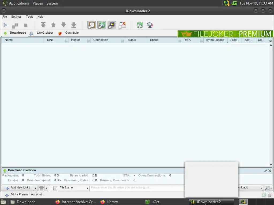The height and width of the screenshot is (205, 274).
Task: Click the file name search input field
Action: [x=137, y=188]
